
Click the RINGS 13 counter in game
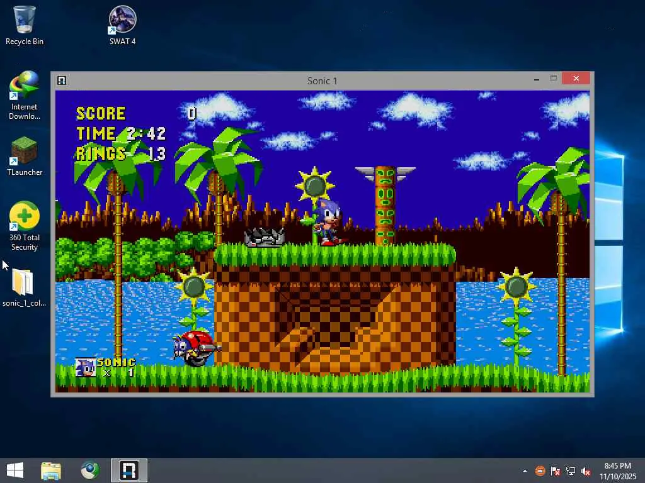click(x=120, y=153)
